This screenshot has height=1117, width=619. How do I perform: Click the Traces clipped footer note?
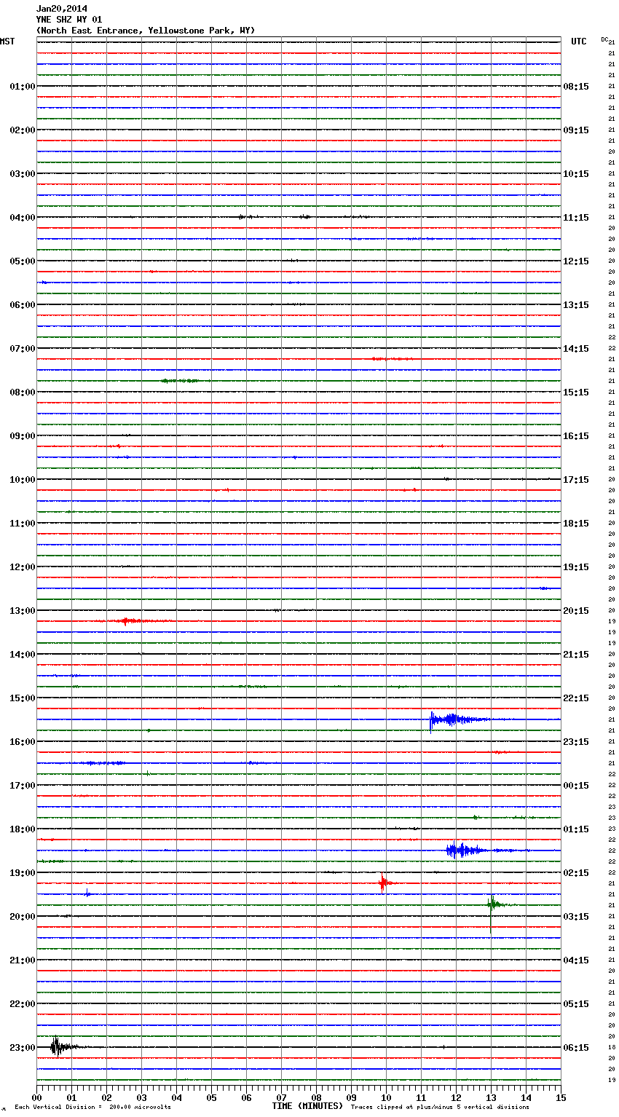coord(440,1108)
